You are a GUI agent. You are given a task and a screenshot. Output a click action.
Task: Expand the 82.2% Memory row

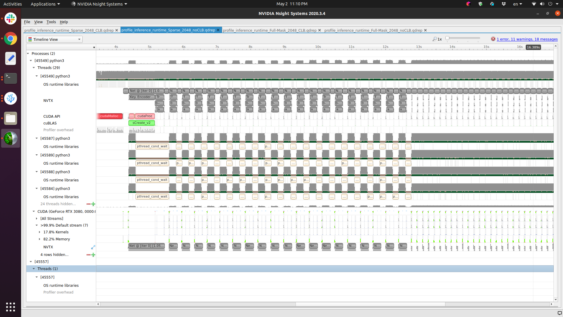[x=40, y=239]
